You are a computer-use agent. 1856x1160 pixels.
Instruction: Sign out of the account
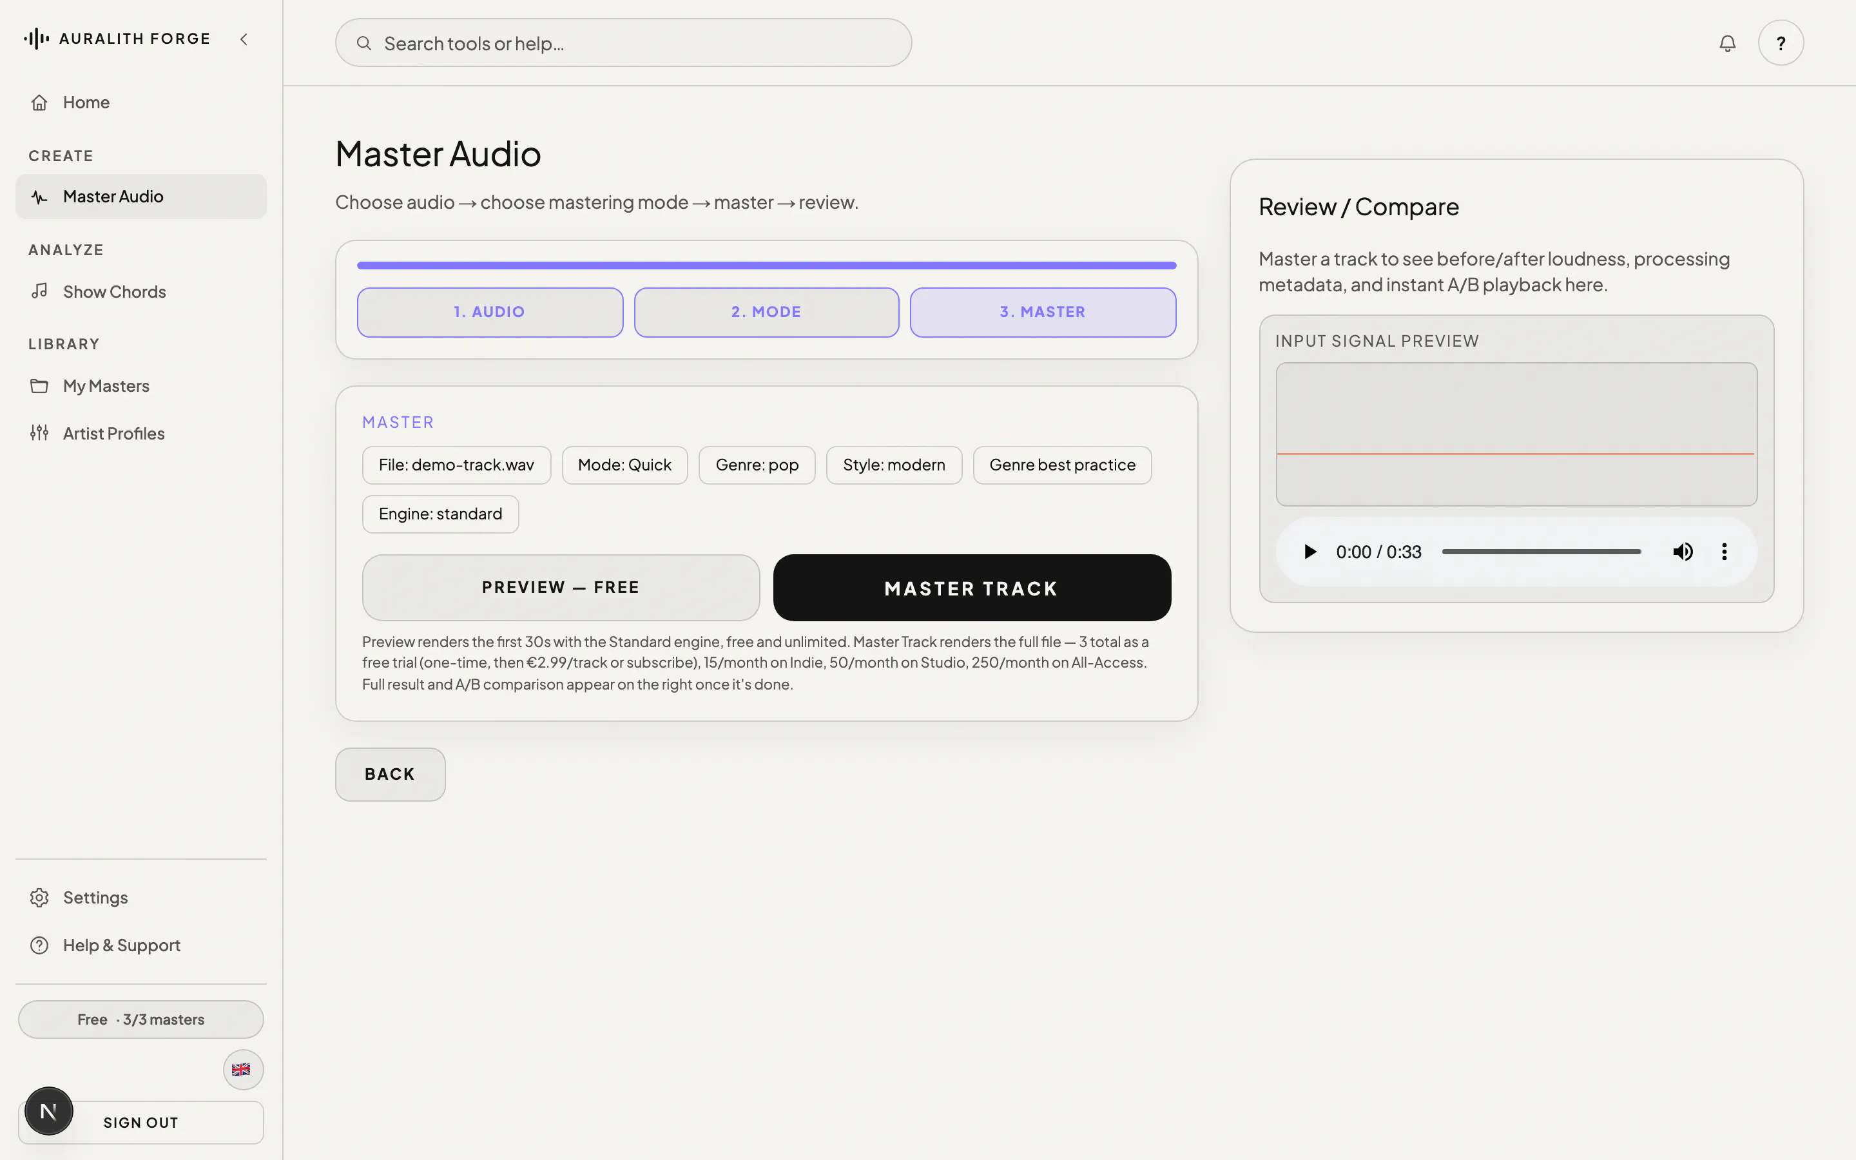141,1123
